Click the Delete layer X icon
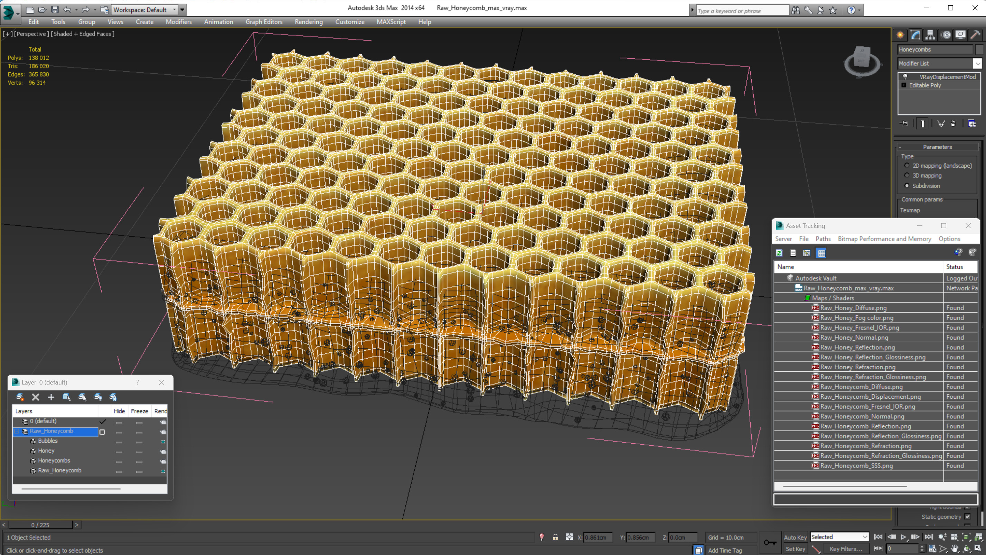The height and width of the screenshot is (555, 986). click(36, 397)
